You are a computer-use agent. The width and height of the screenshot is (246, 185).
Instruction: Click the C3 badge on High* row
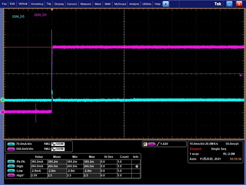pos(11,175)
